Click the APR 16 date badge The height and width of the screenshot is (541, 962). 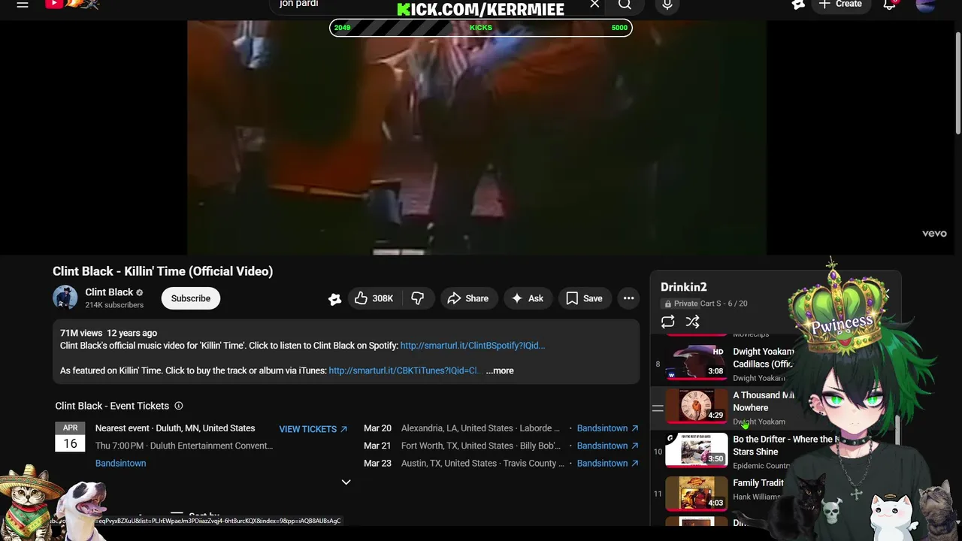(x=70, y=437)
